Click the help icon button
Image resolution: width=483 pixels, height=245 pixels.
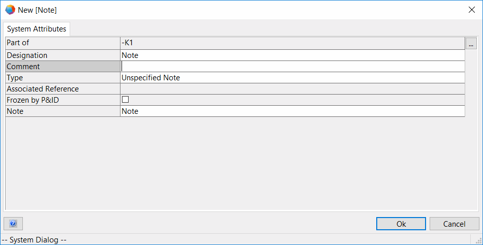tap(13, 224)
